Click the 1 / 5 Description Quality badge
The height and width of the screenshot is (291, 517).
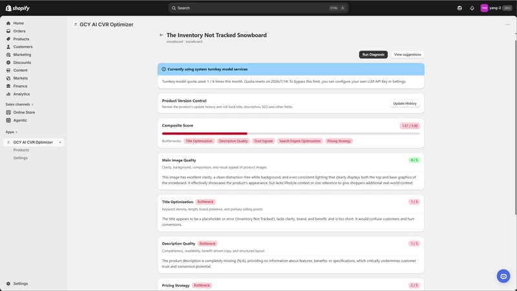[x=414, y=244]
